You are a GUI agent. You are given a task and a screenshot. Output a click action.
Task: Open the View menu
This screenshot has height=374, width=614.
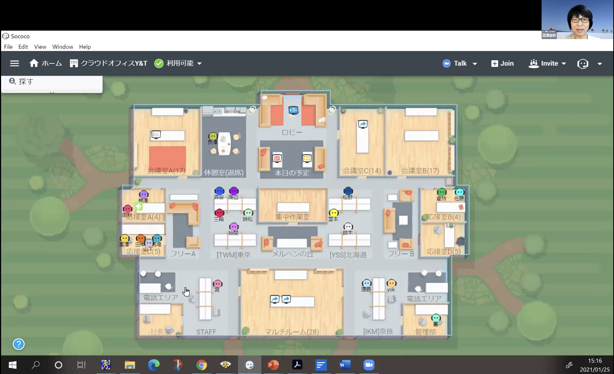[40, 47]
